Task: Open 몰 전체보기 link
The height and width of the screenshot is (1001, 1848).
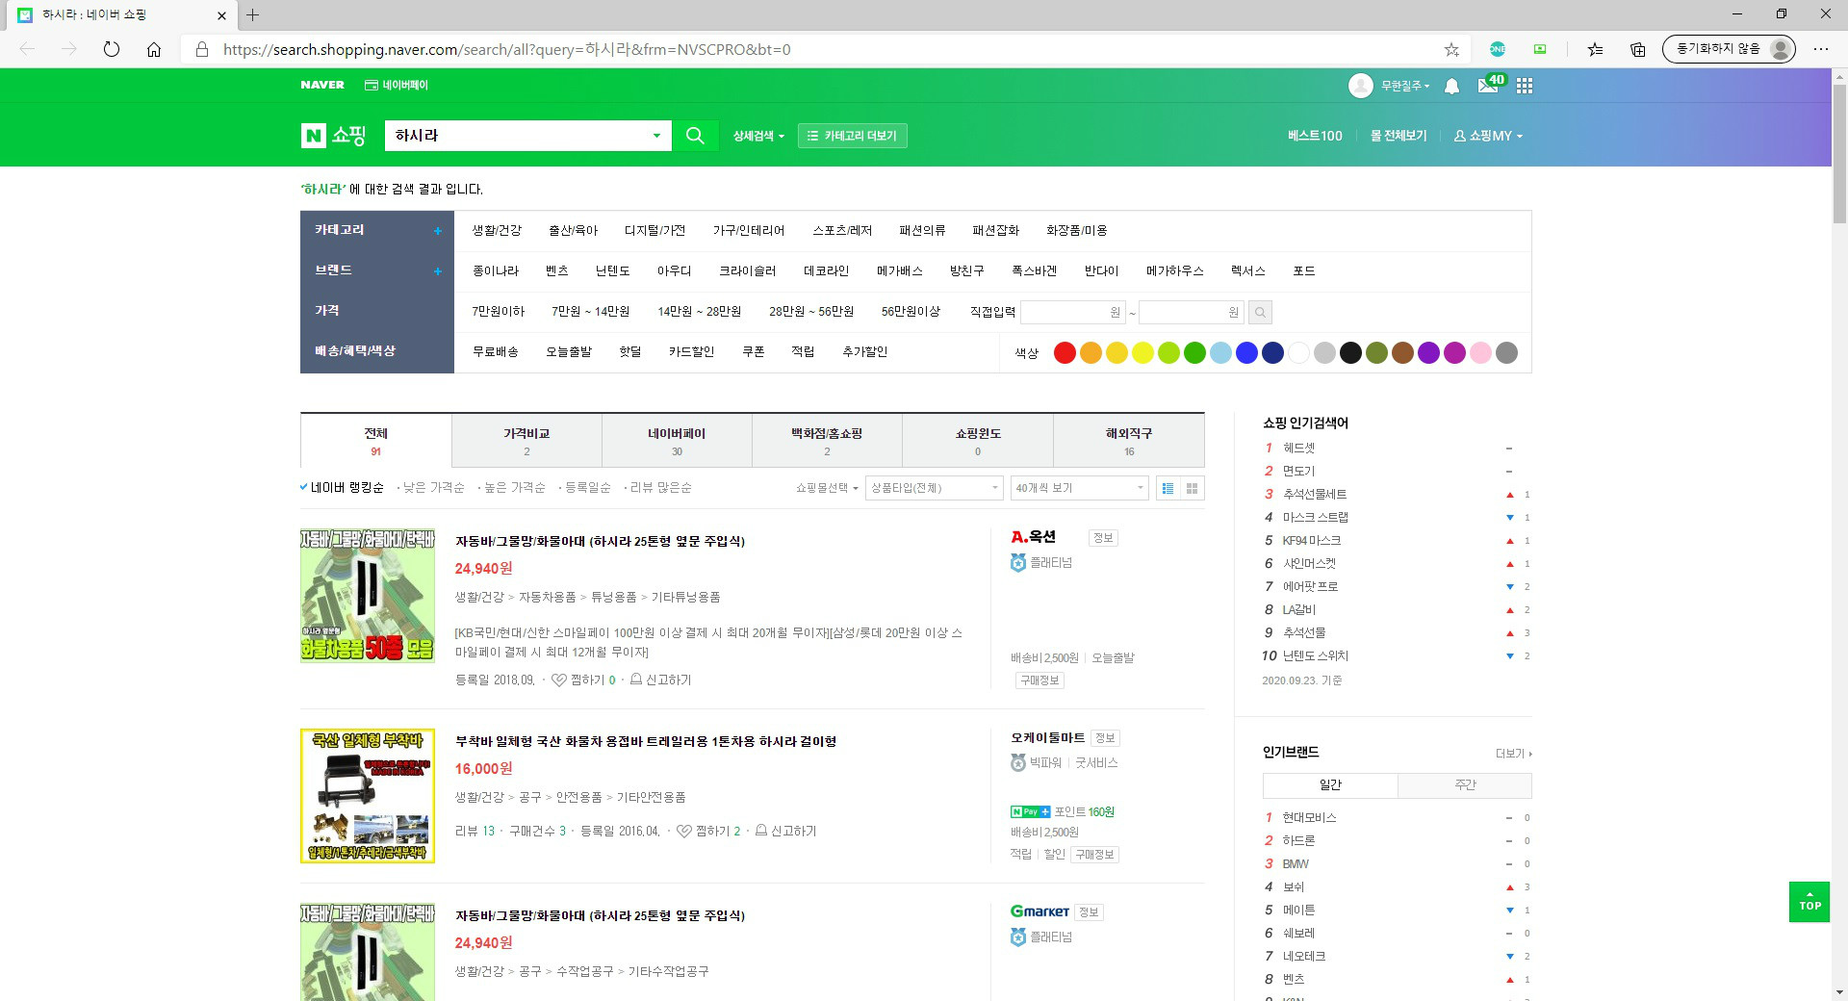Action: tap(1399, 136)
